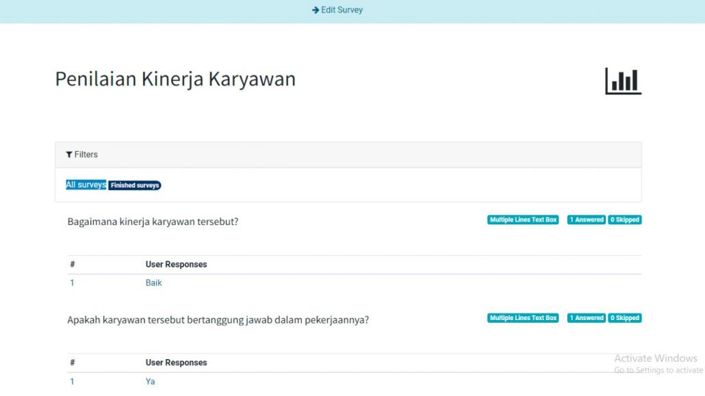The image size is (705, 396).
Task: Click Multiple Lines Text Box badge for kinerja question
Action: [523, 220]
